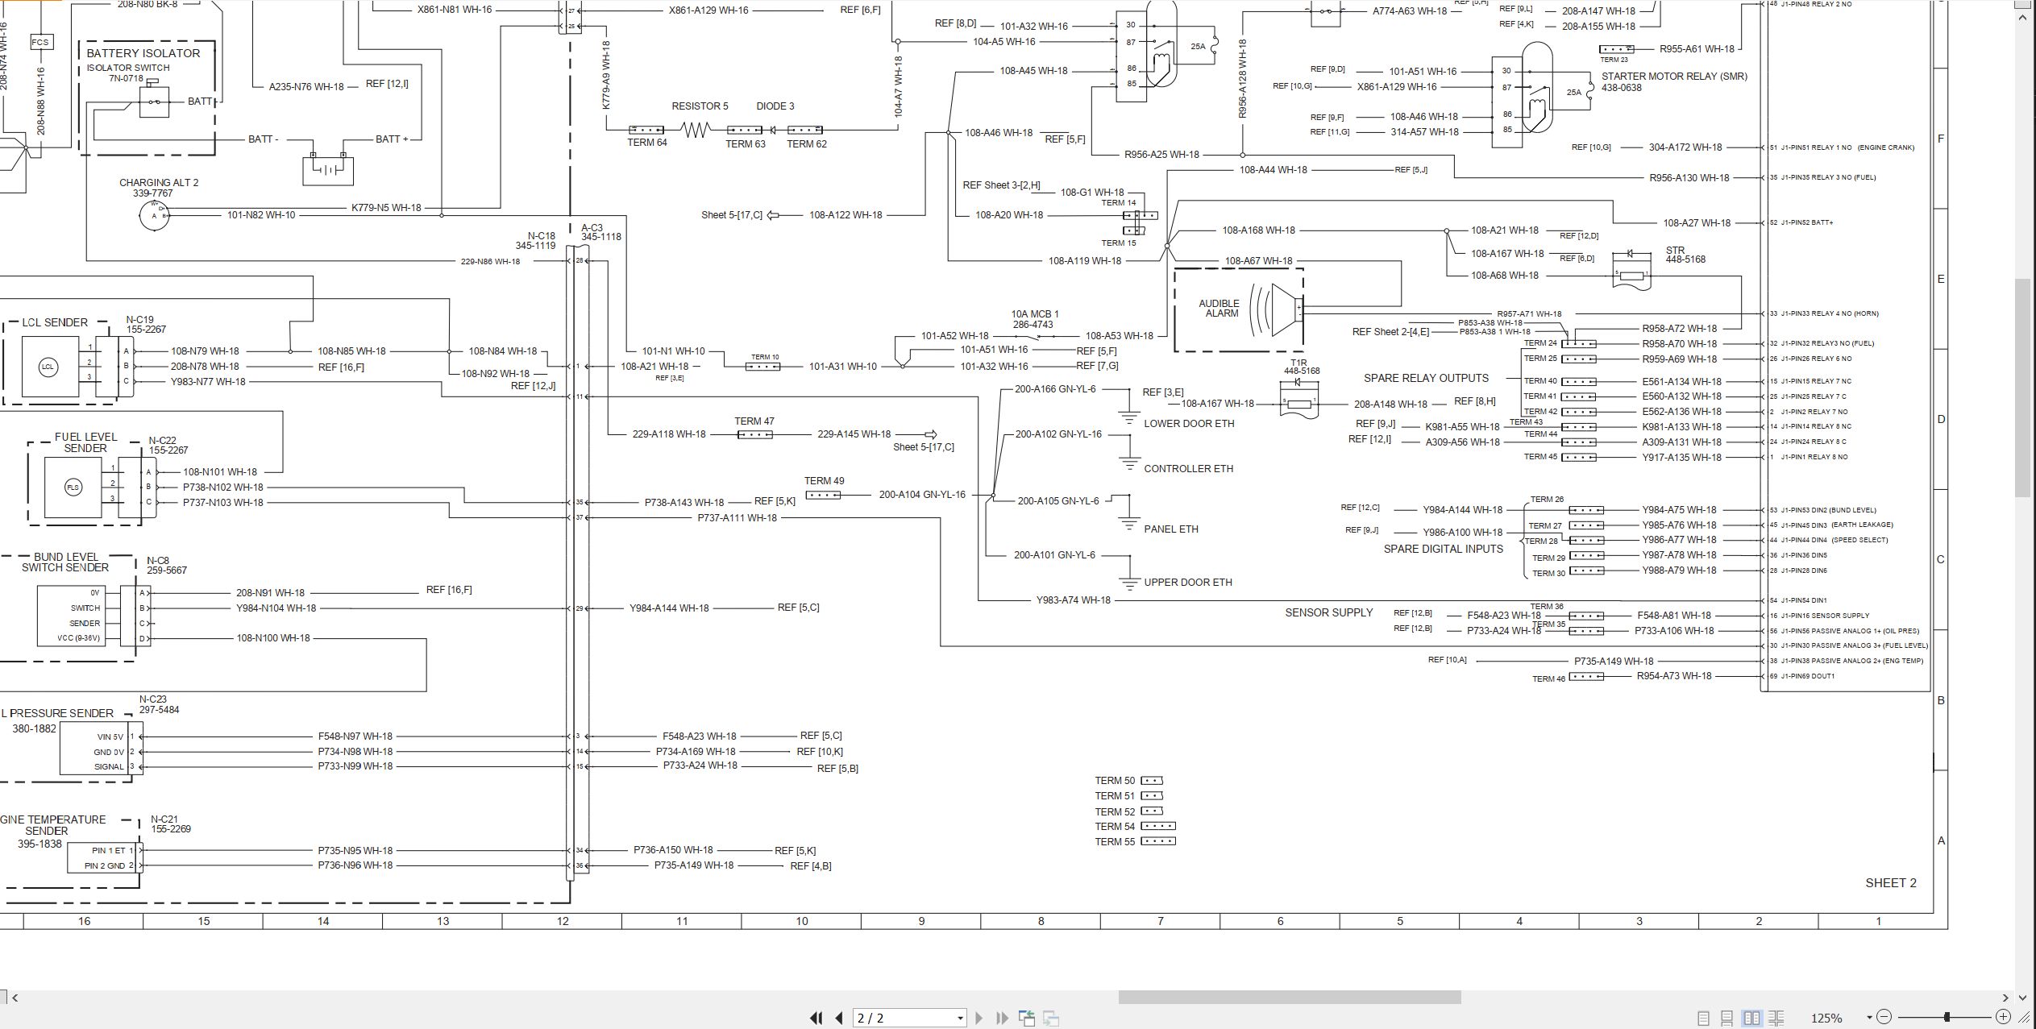Click the BUND LEVEL SWITCH SENDER label
The image size is (2036, 1029).
[x=65, y=562]
